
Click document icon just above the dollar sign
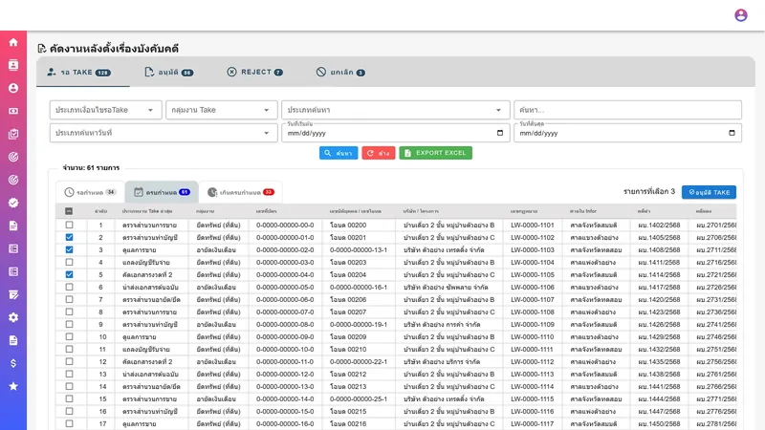click(x=13, y=340)
